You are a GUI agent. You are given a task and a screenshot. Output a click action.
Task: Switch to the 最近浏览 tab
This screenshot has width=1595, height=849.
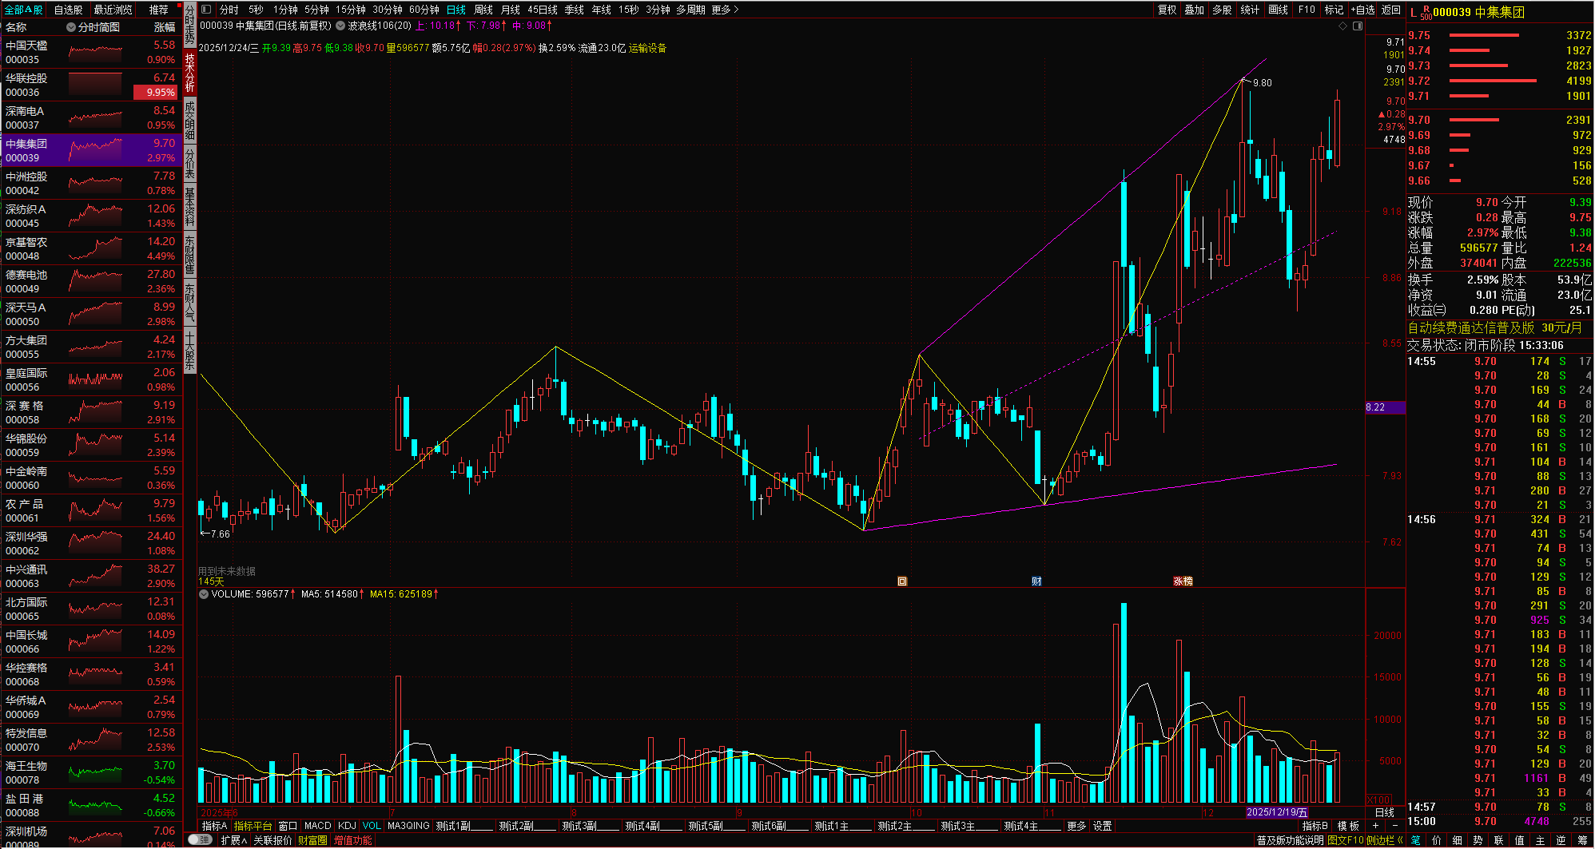pos(113,10)
